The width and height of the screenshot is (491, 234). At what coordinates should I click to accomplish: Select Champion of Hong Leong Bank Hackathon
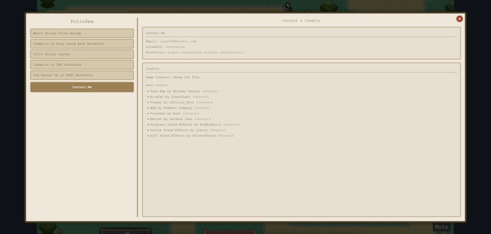point(82,44)
